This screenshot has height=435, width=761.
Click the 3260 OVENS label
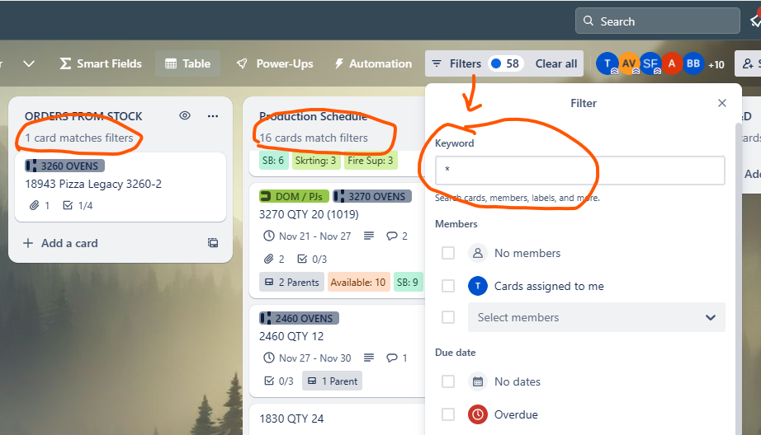click(64, 166)
